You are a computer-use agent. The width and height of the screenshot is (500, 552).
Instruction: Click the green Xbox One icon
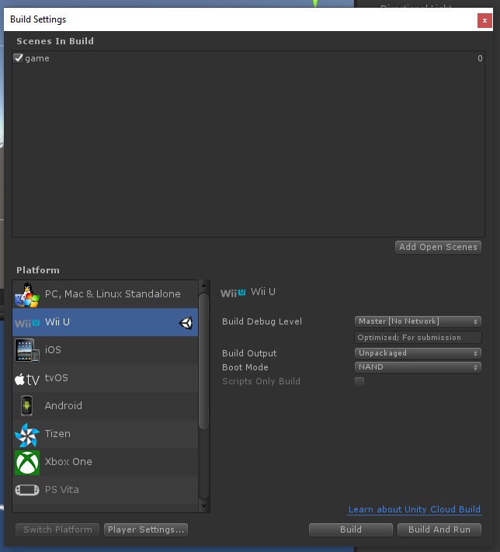click(27, 462)
